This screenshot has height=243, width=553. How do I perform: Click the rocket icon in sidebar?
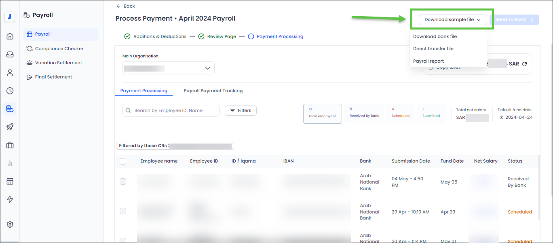click(x=10, y=127)
